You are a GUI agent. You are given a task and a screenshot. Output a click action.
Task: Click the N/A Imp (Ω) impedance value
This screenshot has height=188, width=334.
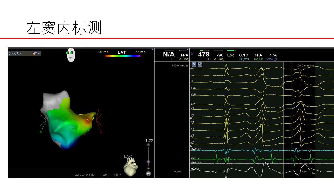258,55
